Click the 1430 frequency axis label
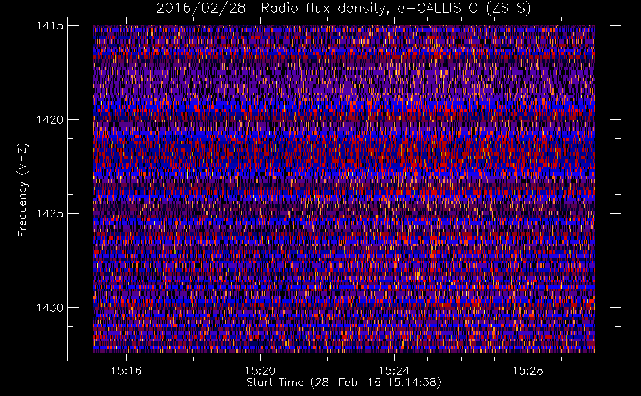 tap(50, 308)
